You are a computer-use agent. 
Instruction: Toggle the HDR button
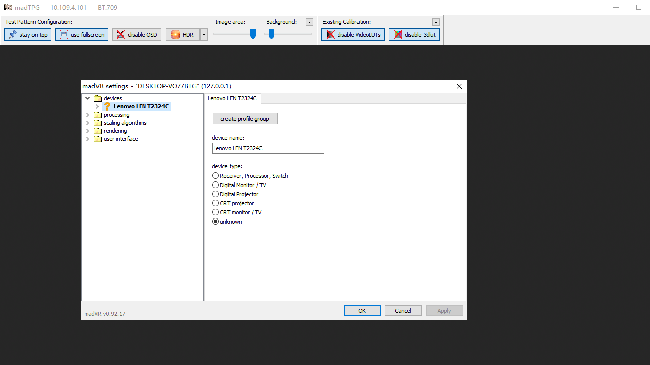tap(182, 35)
